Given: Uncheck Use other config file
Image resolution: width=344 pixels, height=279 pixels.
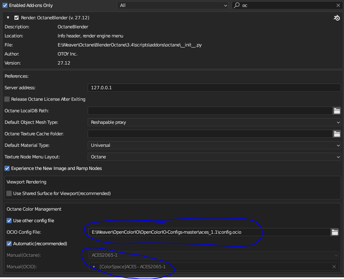Looking at the screenshot, I should (x=9, y=221).
